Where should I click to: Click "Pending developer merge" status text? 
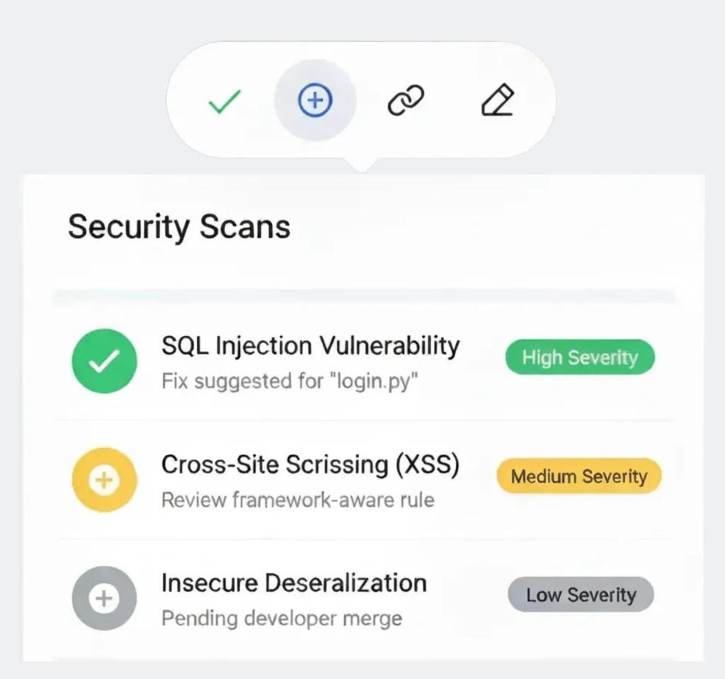[281, 618]
